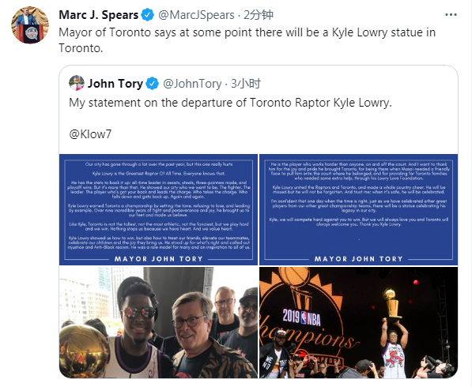
Task: Open the @Klow7 mention
Action: (x=90, y=134)
